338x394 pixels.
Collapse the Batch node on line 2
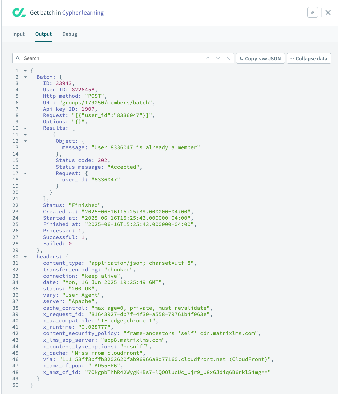tap(25, 77)
